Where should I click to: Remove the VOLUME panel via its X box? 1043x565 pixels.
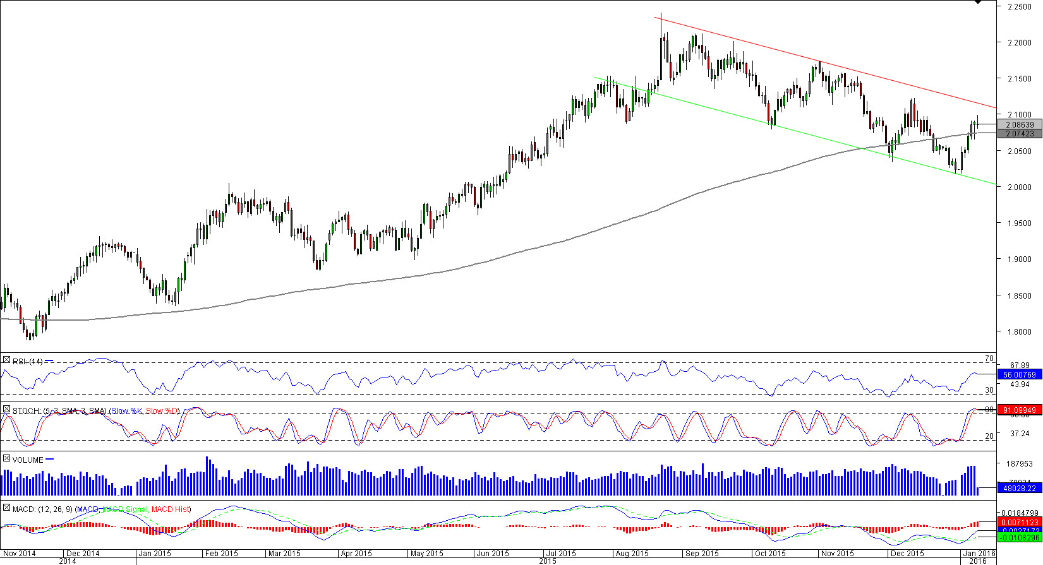(x=6, y=459)
